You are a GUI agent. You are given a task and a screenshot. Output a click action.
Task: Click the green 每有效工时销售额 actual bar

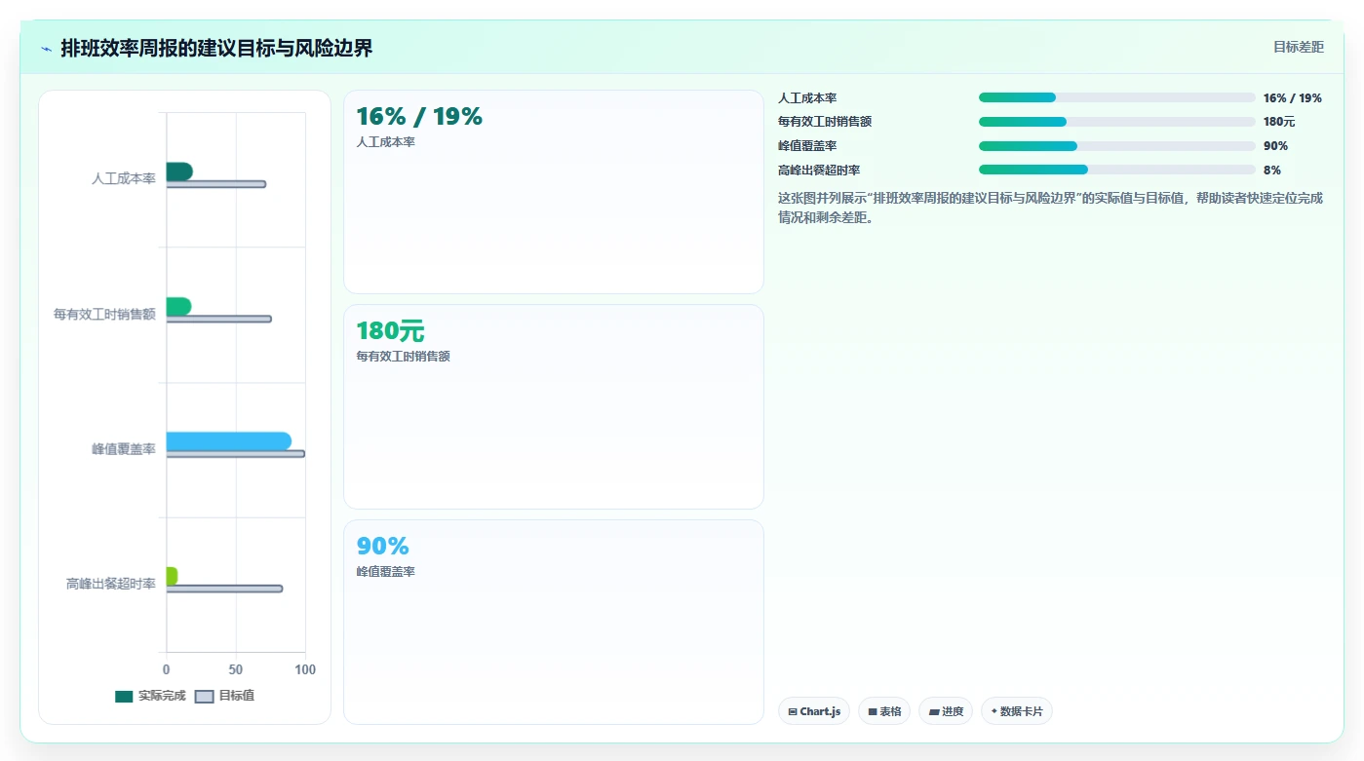[178, 306]
